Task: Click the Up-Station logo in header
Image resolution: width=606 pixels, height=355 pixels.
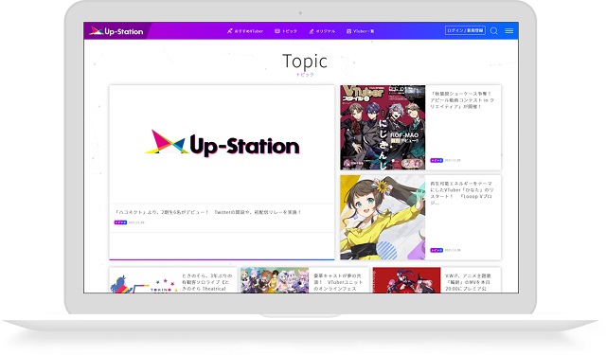Action: [x=116, y=31]
